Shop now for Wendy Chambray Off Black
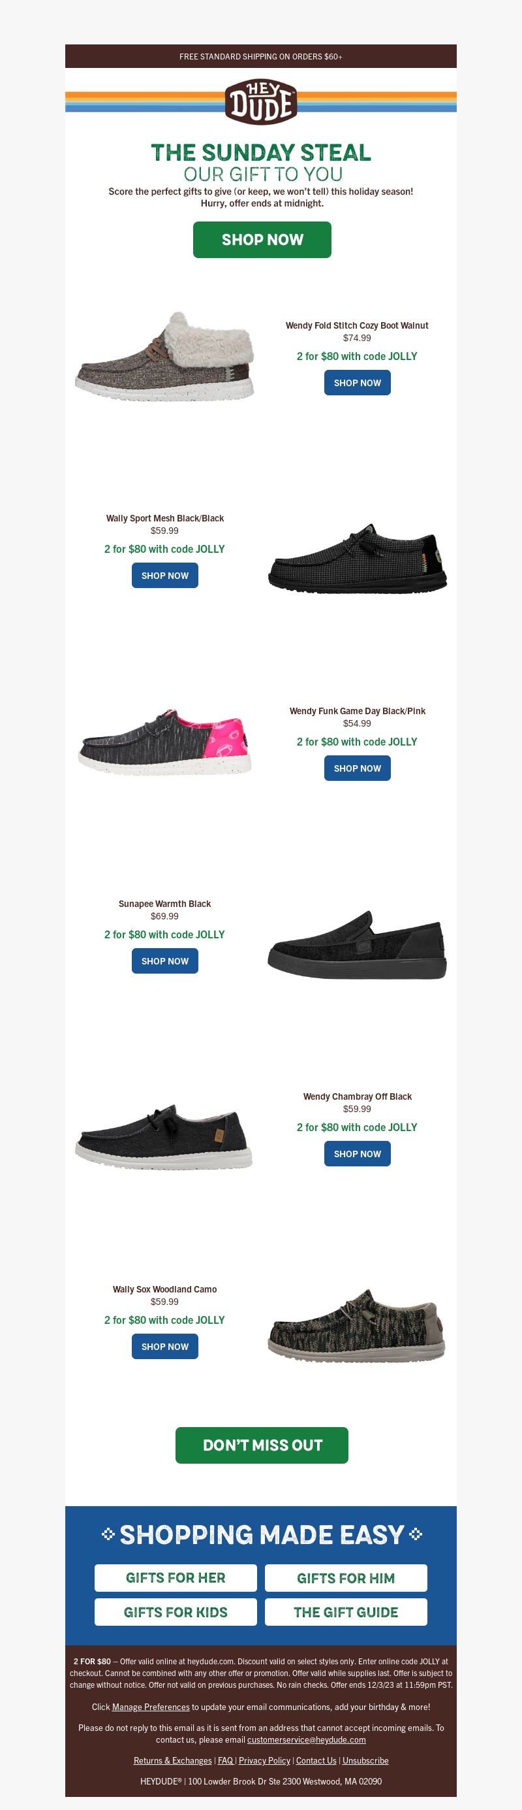Image resolution: width=522 pixels, height=1810 pixels. (x=357, y=1153)
